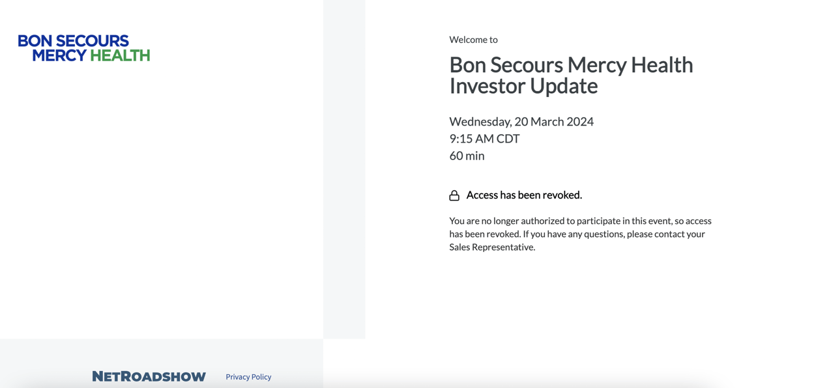
Task: Click the event date Wednesday, 20 March 2024
Action: (x=521, y=122)
